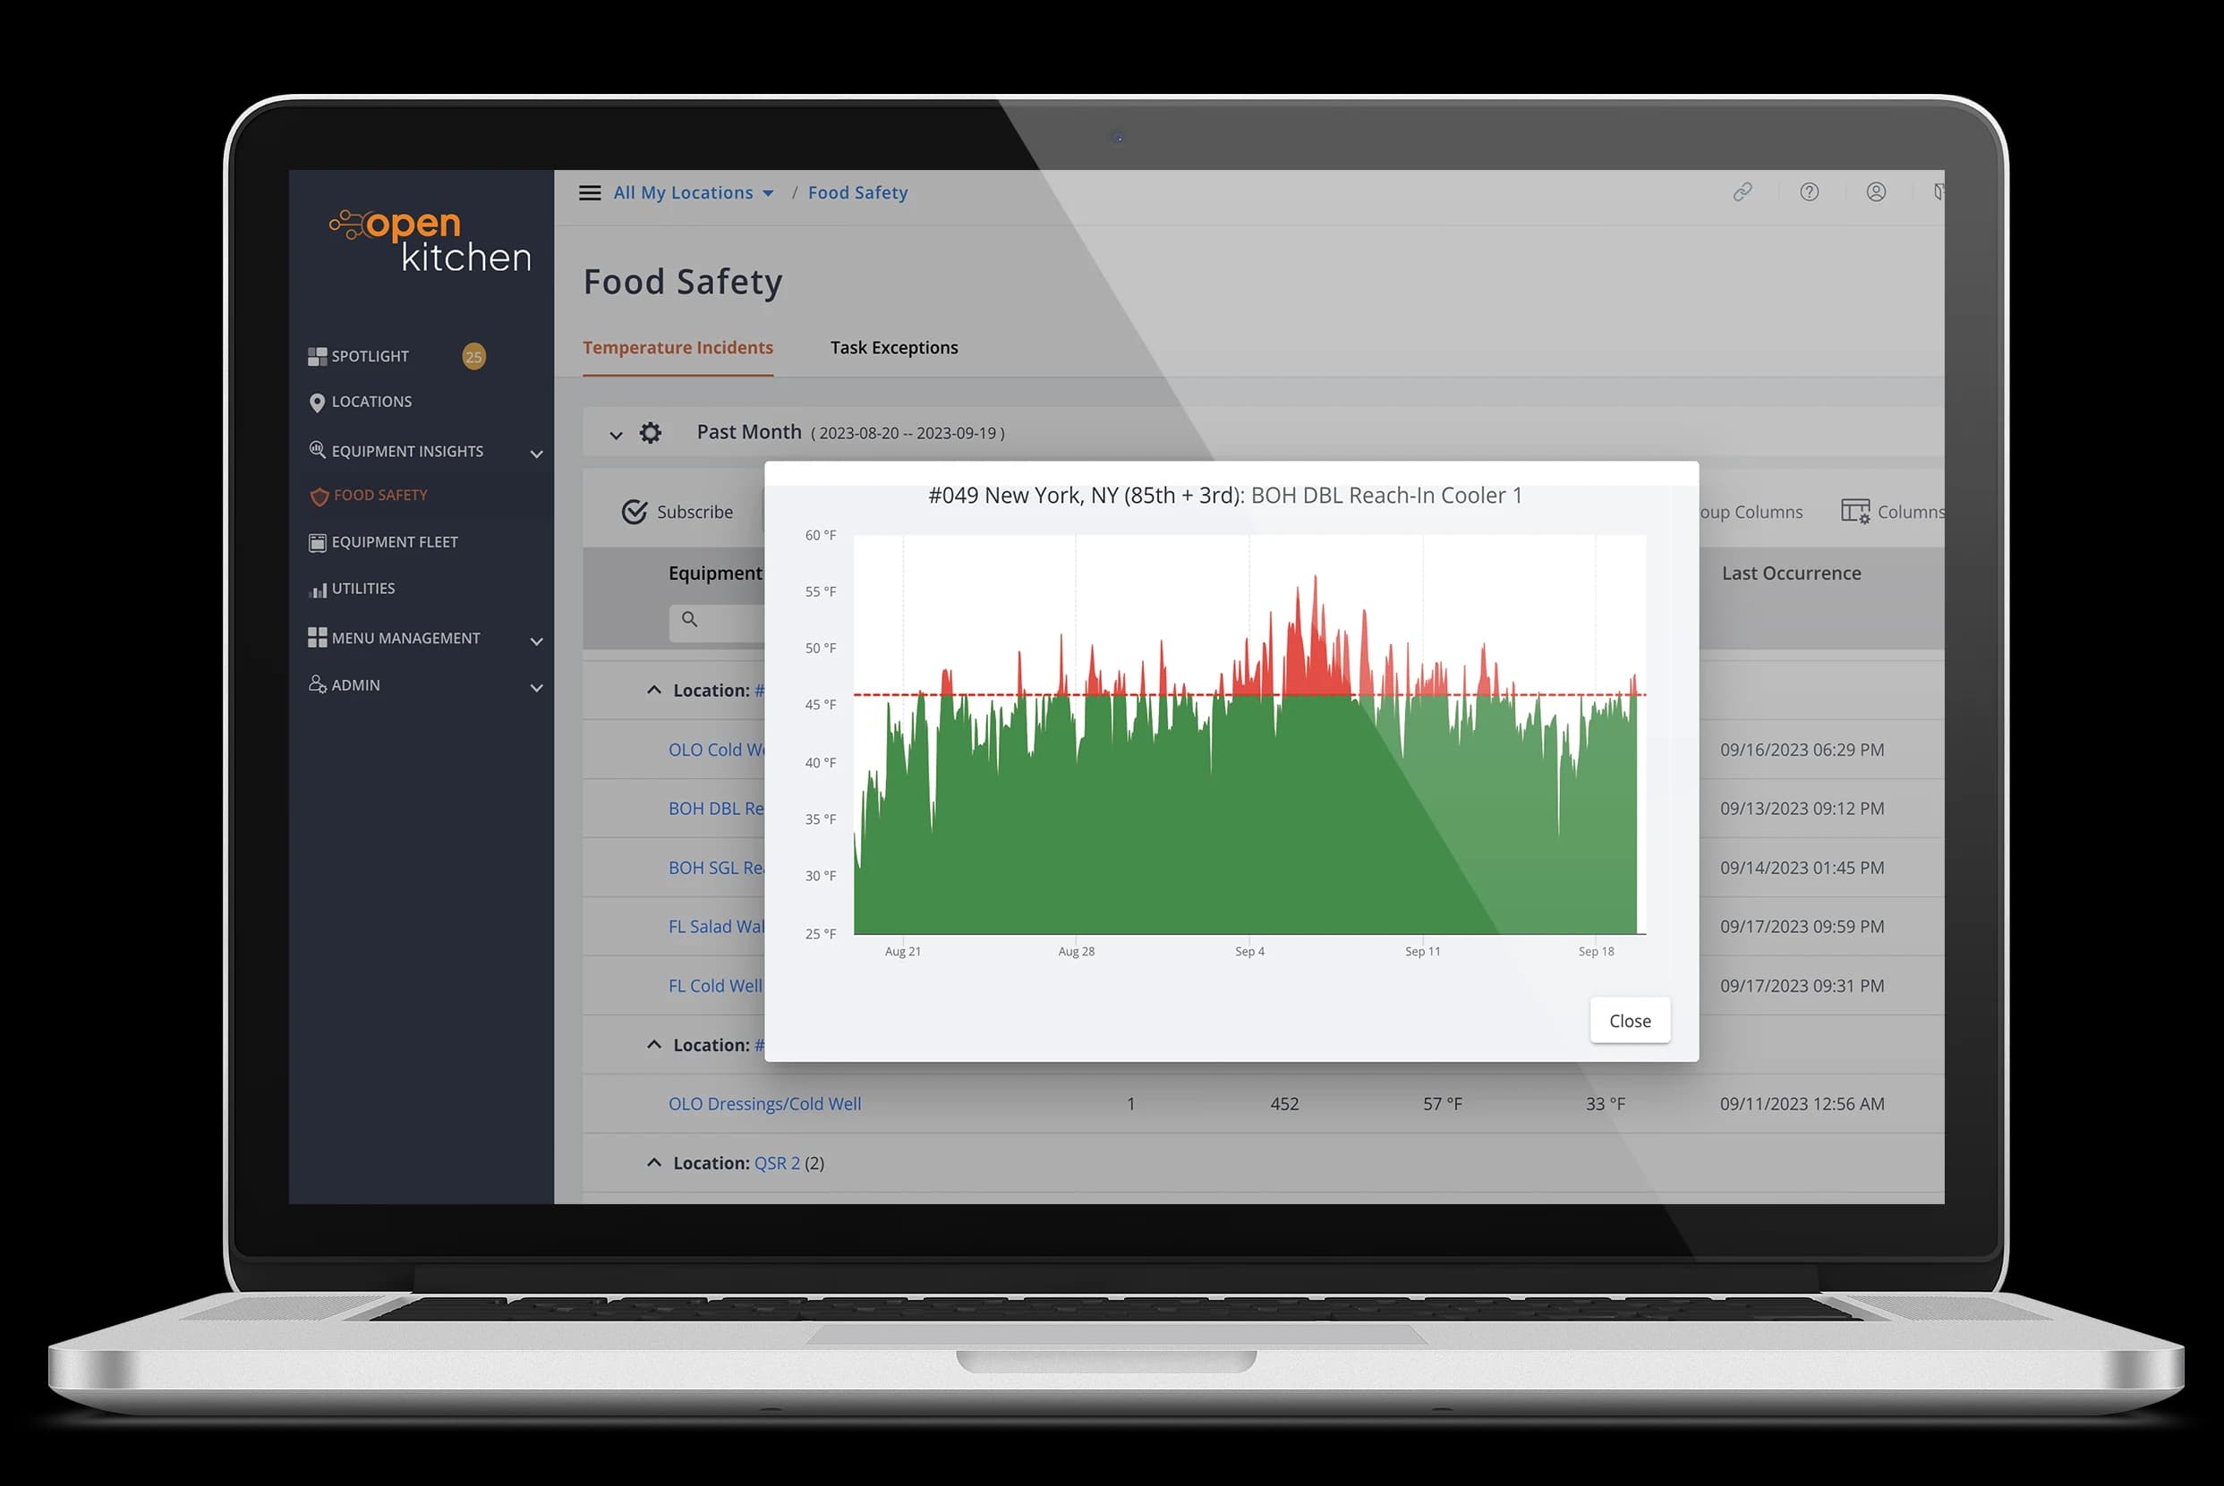Open the FL Cold Well equipment link
This screenshot has height=1486, width=2224.
[716, 986]
